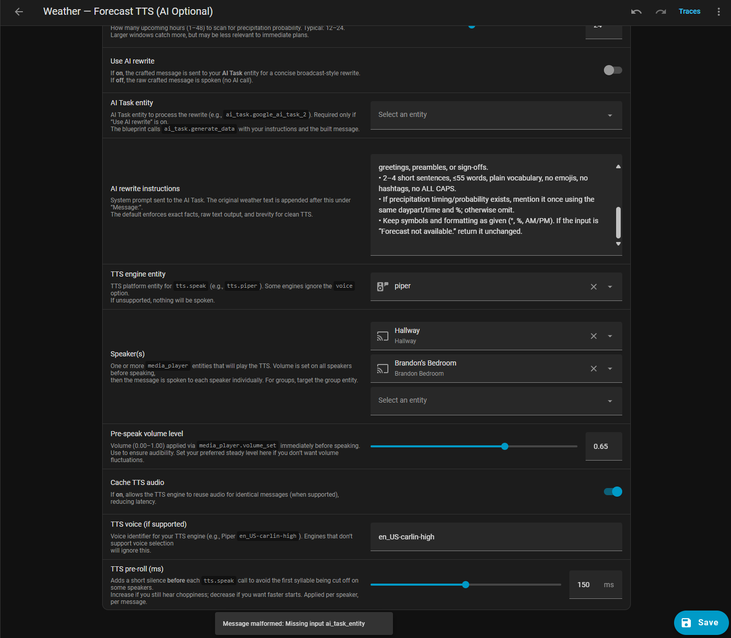Image resolution: width=731 pixels, height=638 pixels.
Task: Expand the Hallway speaker dropdown arrow
Action: (x=610, y=336)
